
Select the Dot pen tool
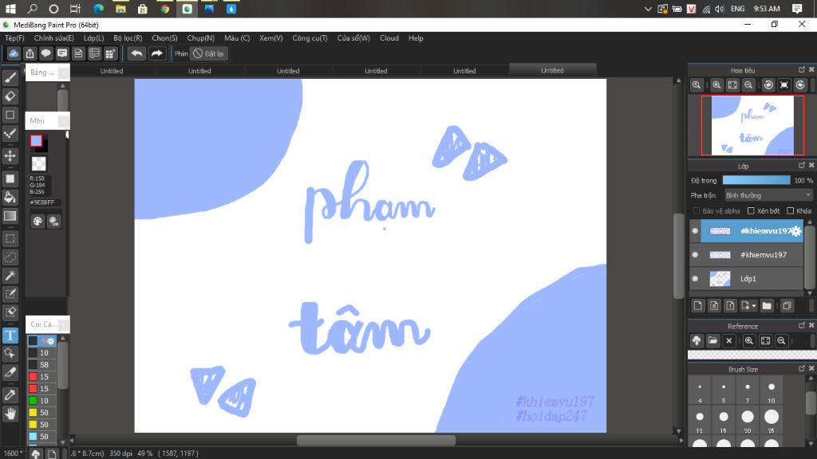pos(10,134)
